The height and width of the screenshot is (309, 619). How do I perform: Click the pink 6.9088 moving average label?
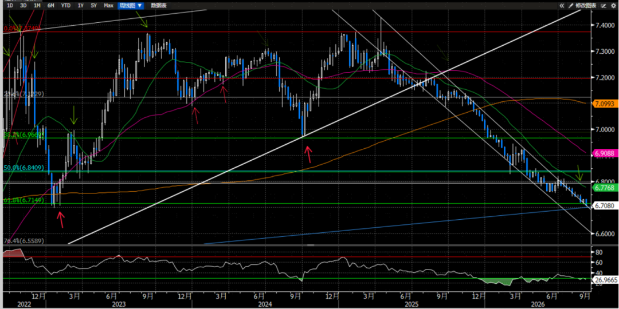click(x=604, y=153)
